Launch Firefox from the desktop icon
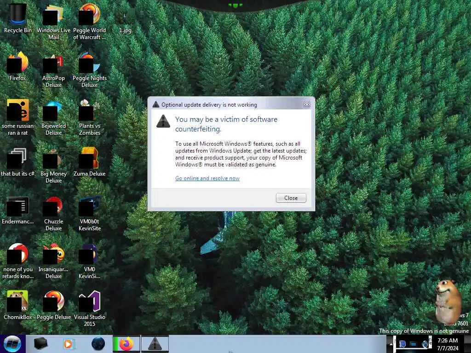The height and width of the screenshot is (353, 471). [x=18, y=66]
